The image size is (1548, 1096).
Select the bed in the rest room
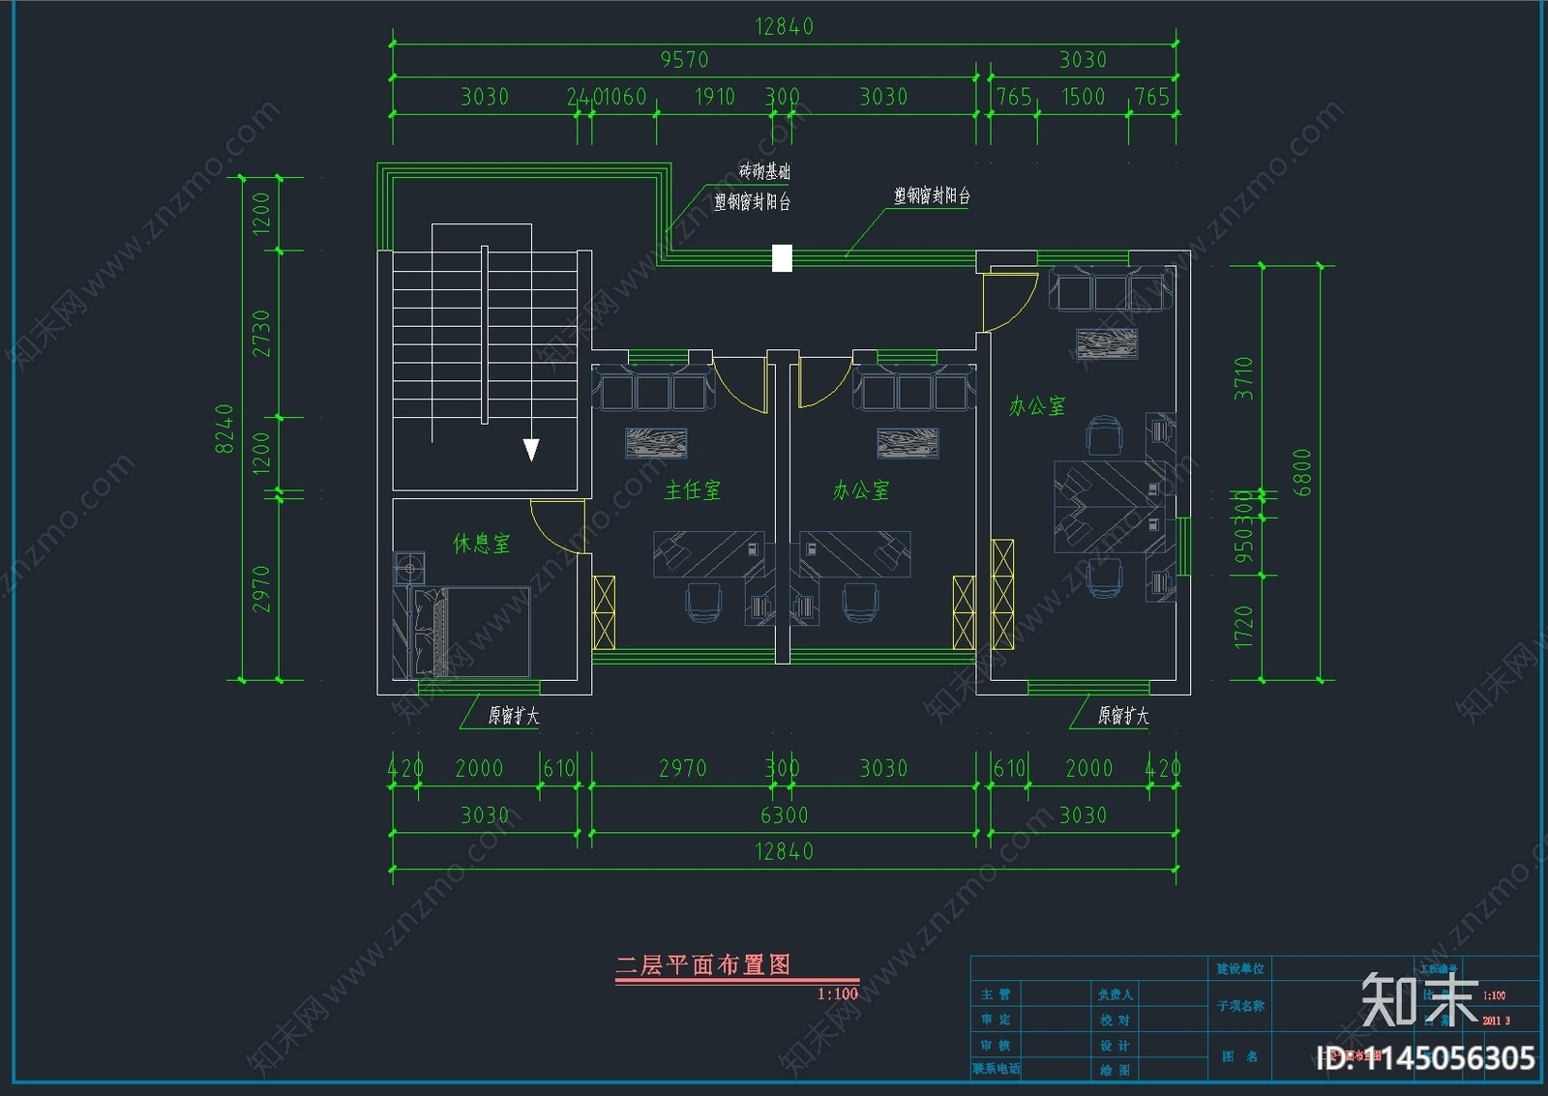pyautogui.click(x=461, y=632)
